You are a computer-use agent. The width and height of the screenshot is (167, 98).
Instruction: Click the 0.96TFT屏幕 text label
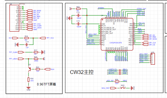46,84
